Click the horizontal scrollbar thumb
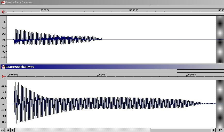Image resolution: width=224 pixels, height=132 pixels. [181, 130]
